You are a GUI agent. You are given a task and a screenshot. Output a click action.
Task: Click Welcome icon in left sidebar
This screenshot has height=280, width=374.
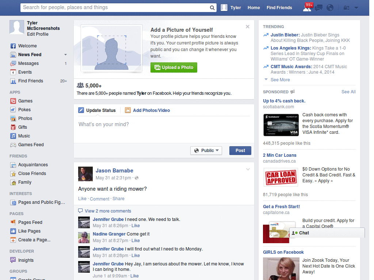point(13,46)
